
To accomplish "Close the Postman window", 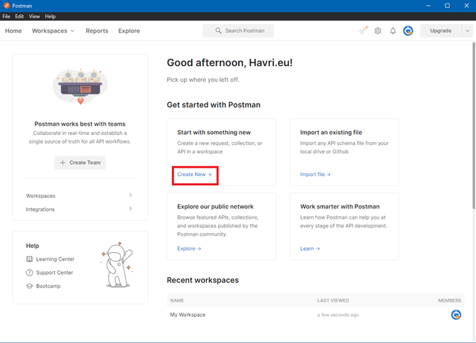I will pos(467,6).
